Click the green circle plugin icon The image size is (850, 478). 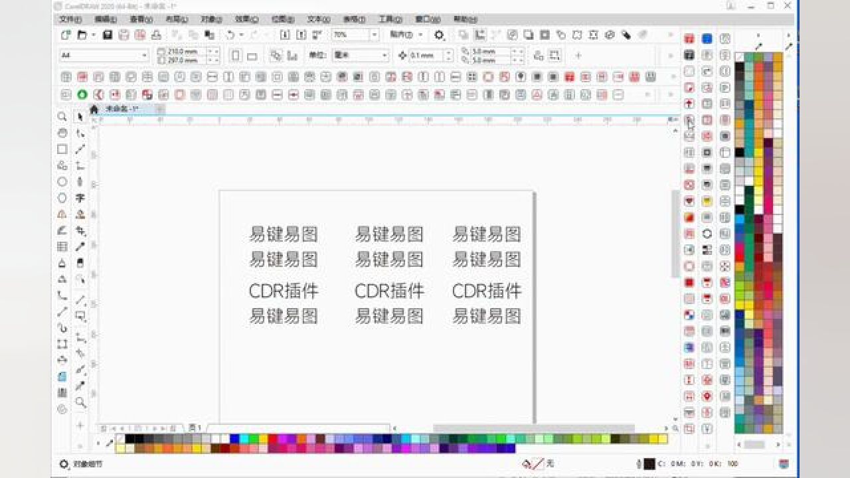pyautogui.click(x=82, y=95)
